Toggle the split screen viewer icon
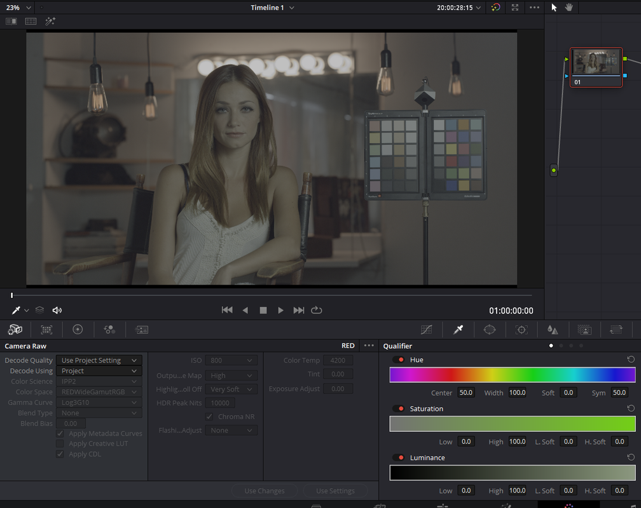This screenshot has height=508, width=641. point(31,21)
